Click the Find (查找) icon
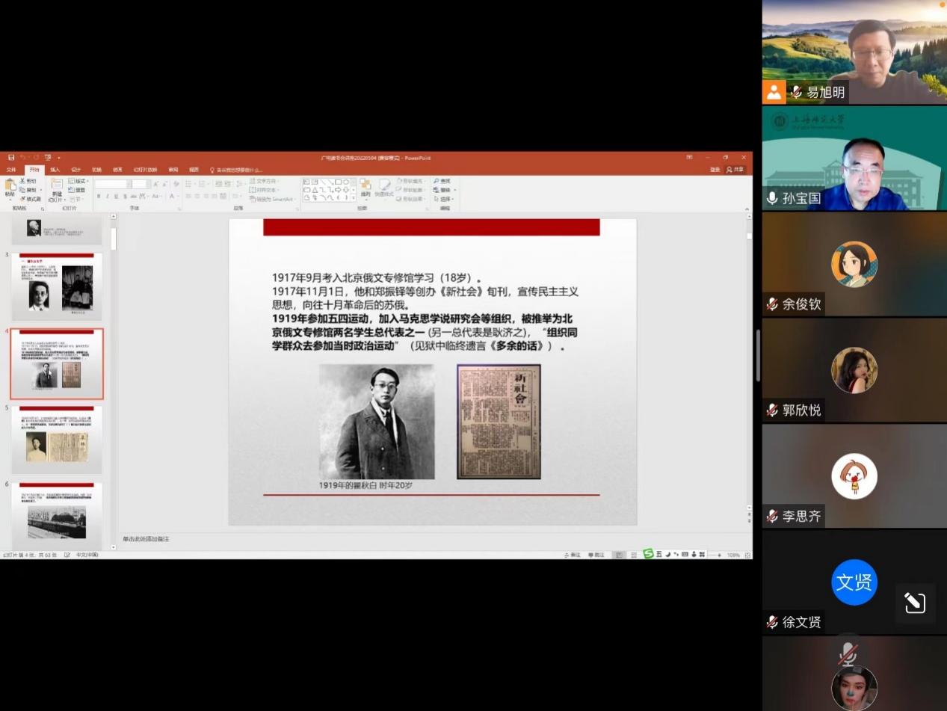Image resolution: width=947 pixels, height=711 pixels. coord(442,181)
